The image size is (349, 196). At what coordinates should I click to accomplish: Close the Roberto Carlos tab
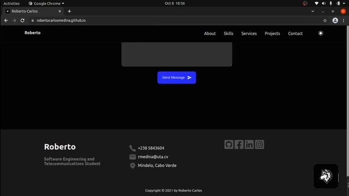(x=59, y=11)
